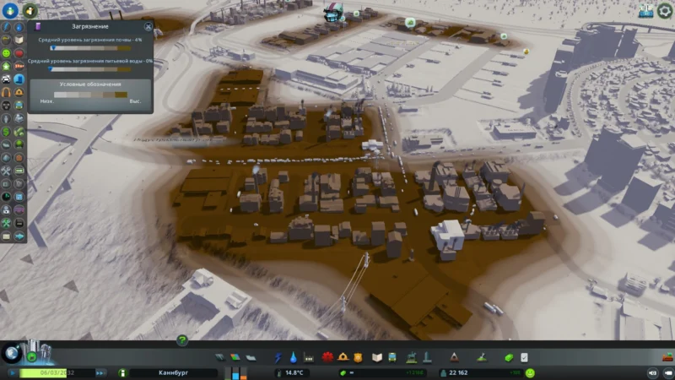Open the Economy money panel
This screenshot has width=675, height=380.
pyautogui.click(x=509, y=357)
